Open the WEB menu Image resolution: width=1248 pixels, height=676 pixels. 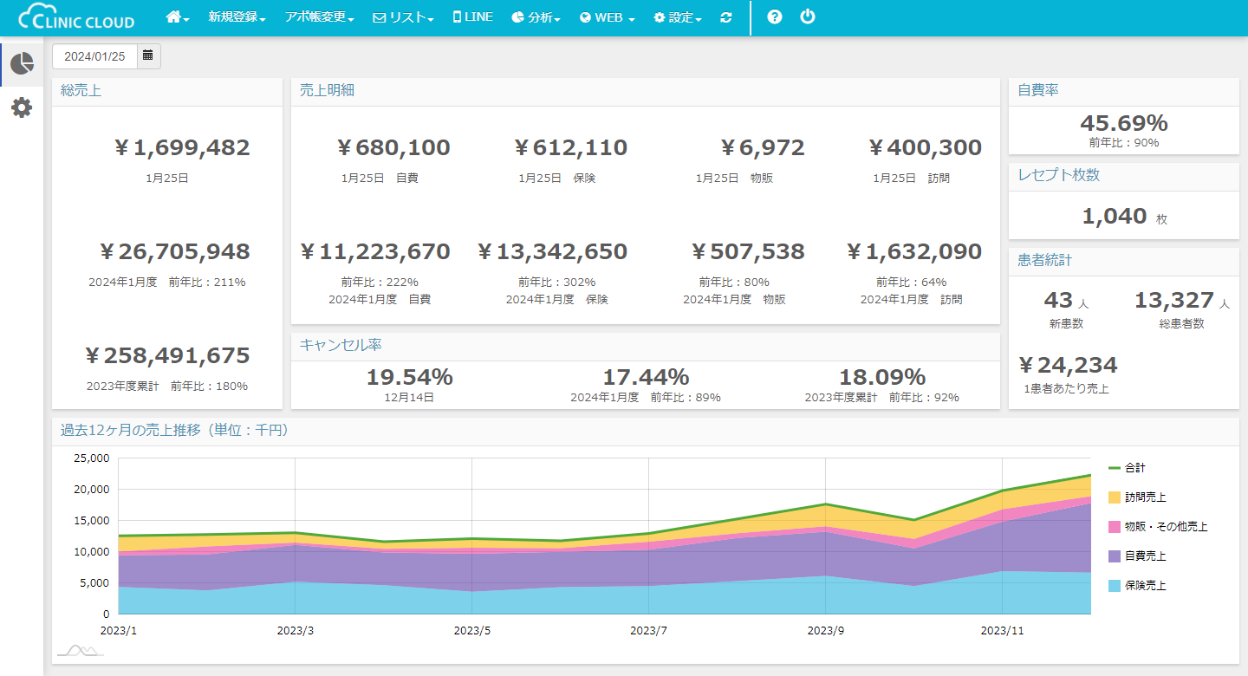(608, 17)
